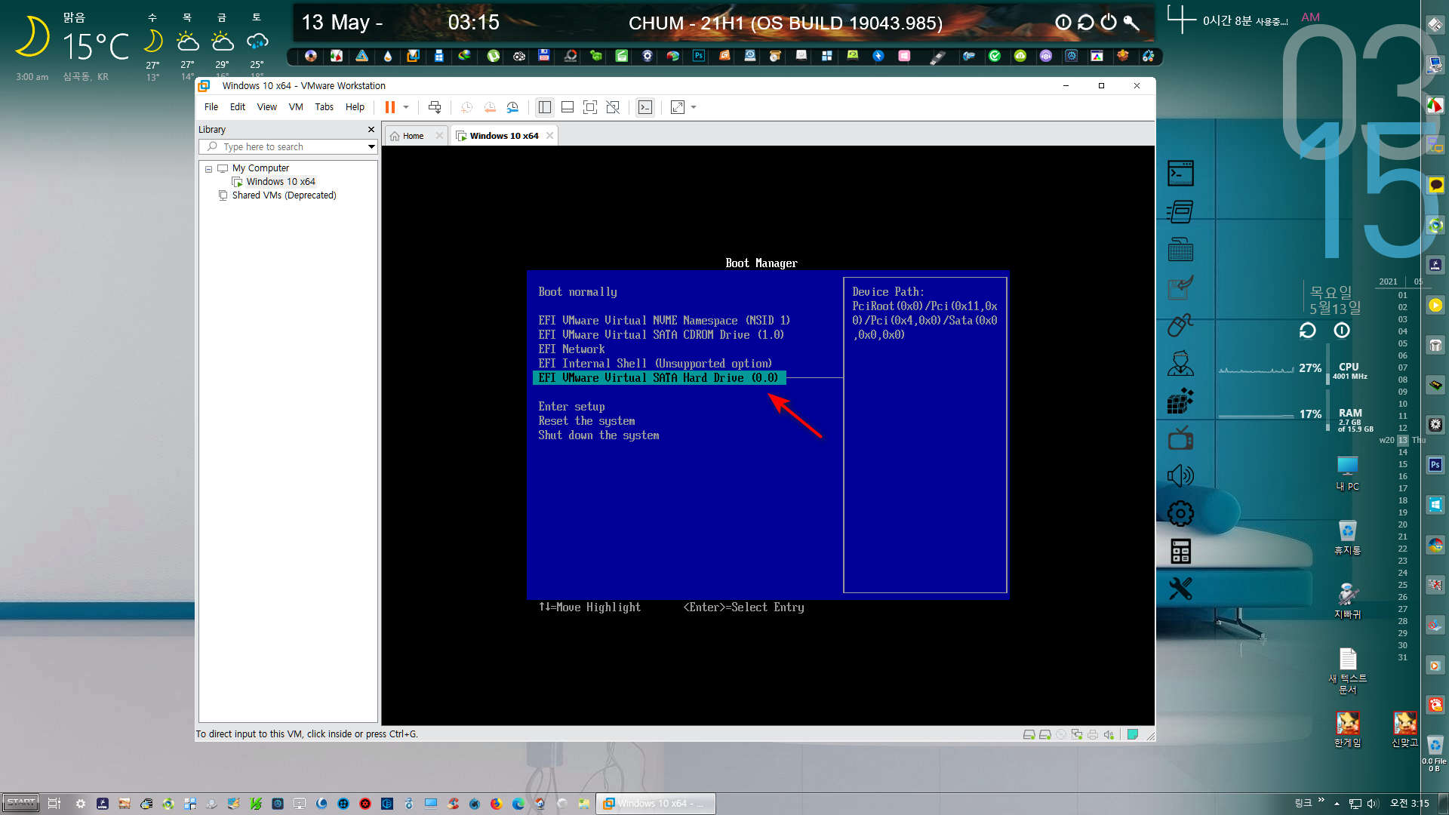Click the second hard disk status icon
Viewport: 1449px width, 815px height.
click(1044, 735)
